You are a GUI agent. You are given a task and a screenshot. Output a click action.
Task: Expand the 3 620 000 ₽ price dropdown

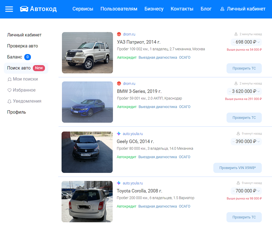coord(258,91)
